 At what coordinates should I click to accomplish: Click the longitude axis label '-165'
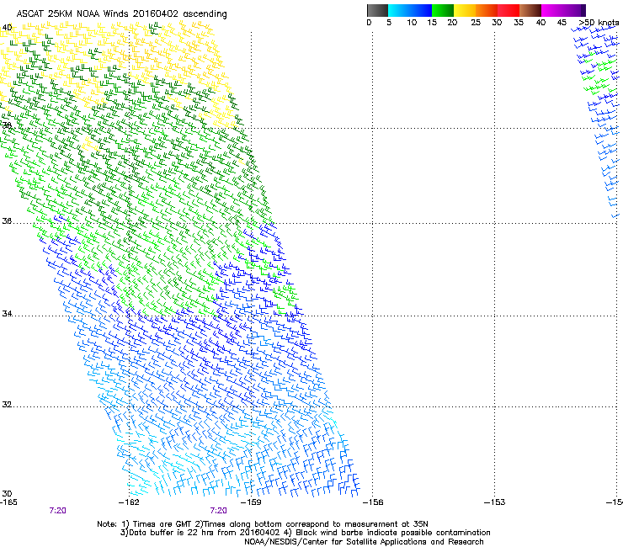8,502
